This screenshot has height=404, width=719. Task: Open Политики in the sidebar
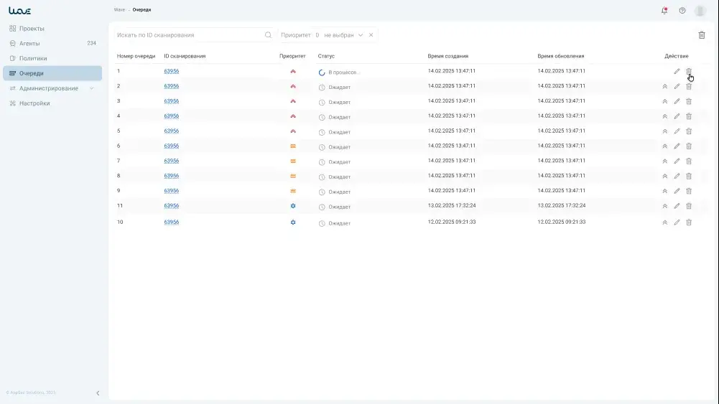click(x=52, y=59)
